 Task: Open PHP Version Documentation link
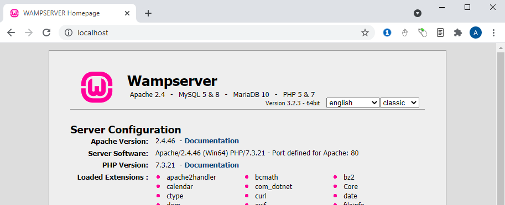pyautogui.click(x=212, y=165)
